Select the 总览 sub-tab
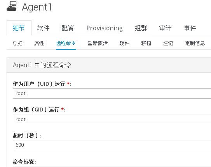 [17, 43]
